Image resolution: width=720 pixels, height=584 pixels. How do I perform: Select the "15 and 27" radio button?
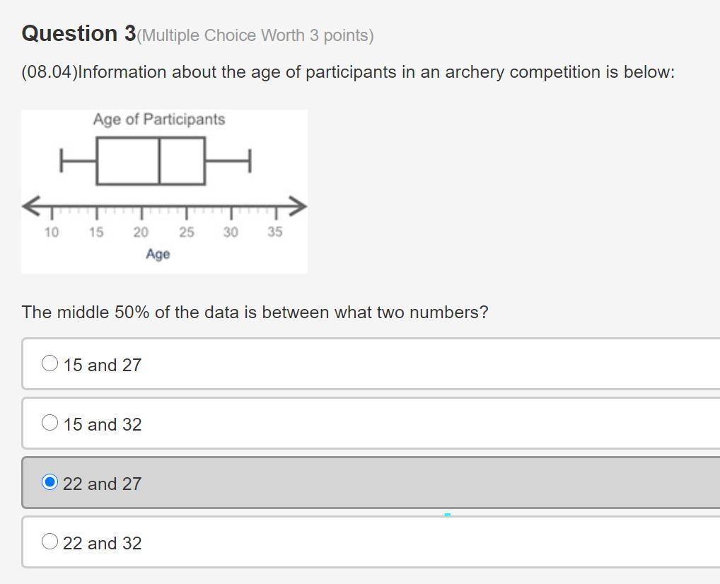click(50, 363)
